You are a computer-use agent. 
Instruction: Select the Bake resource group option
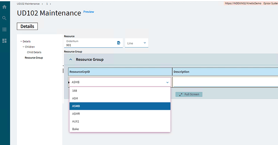120,129
